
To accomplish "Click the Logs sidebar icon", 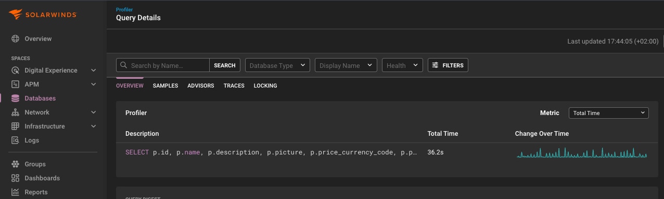I will [x=15, y=140].
